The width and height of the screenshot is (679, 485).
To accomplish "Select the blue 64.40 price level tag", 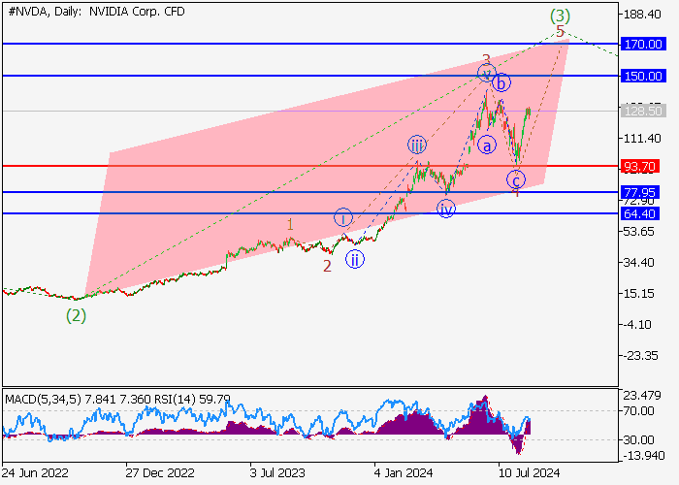I will 640,213.
